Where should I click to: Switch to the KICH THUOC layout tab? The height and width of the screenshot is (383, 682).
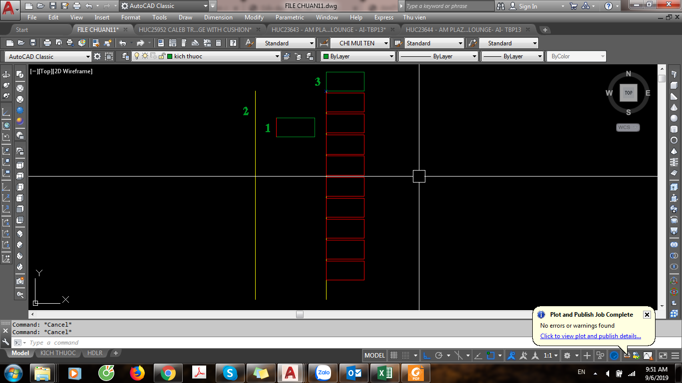(58, 353)
